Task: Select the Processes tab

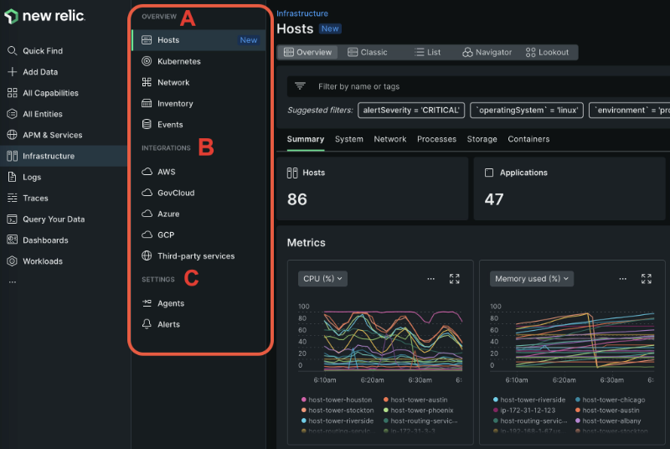Action: [436, 139]
